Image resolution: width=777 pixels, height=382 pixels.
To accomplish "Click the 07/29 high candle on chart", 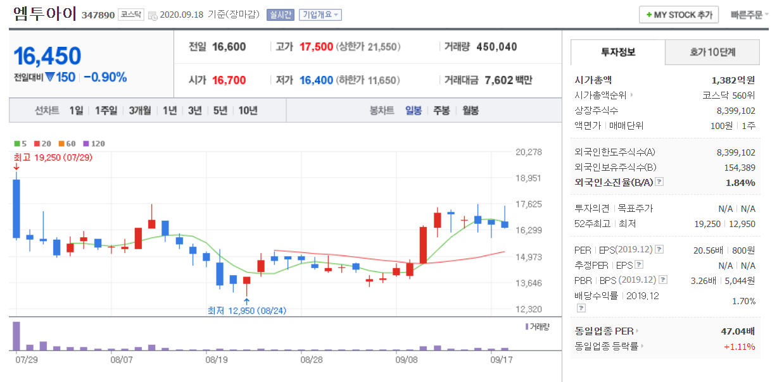I will click(16, 209).
